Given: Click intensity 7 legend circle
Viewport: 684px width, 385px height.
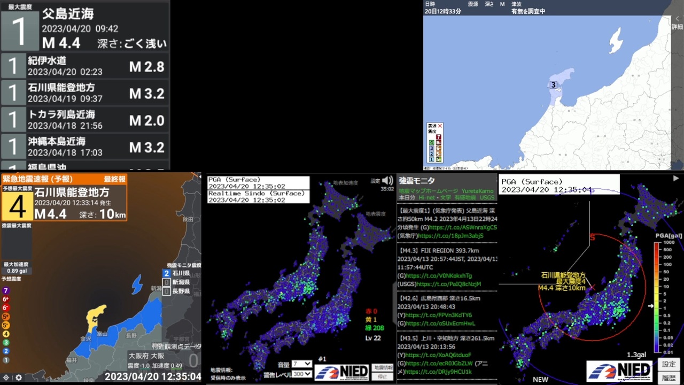Looking at the screenshot, I should pyautogui.click(x=6, y=290).
